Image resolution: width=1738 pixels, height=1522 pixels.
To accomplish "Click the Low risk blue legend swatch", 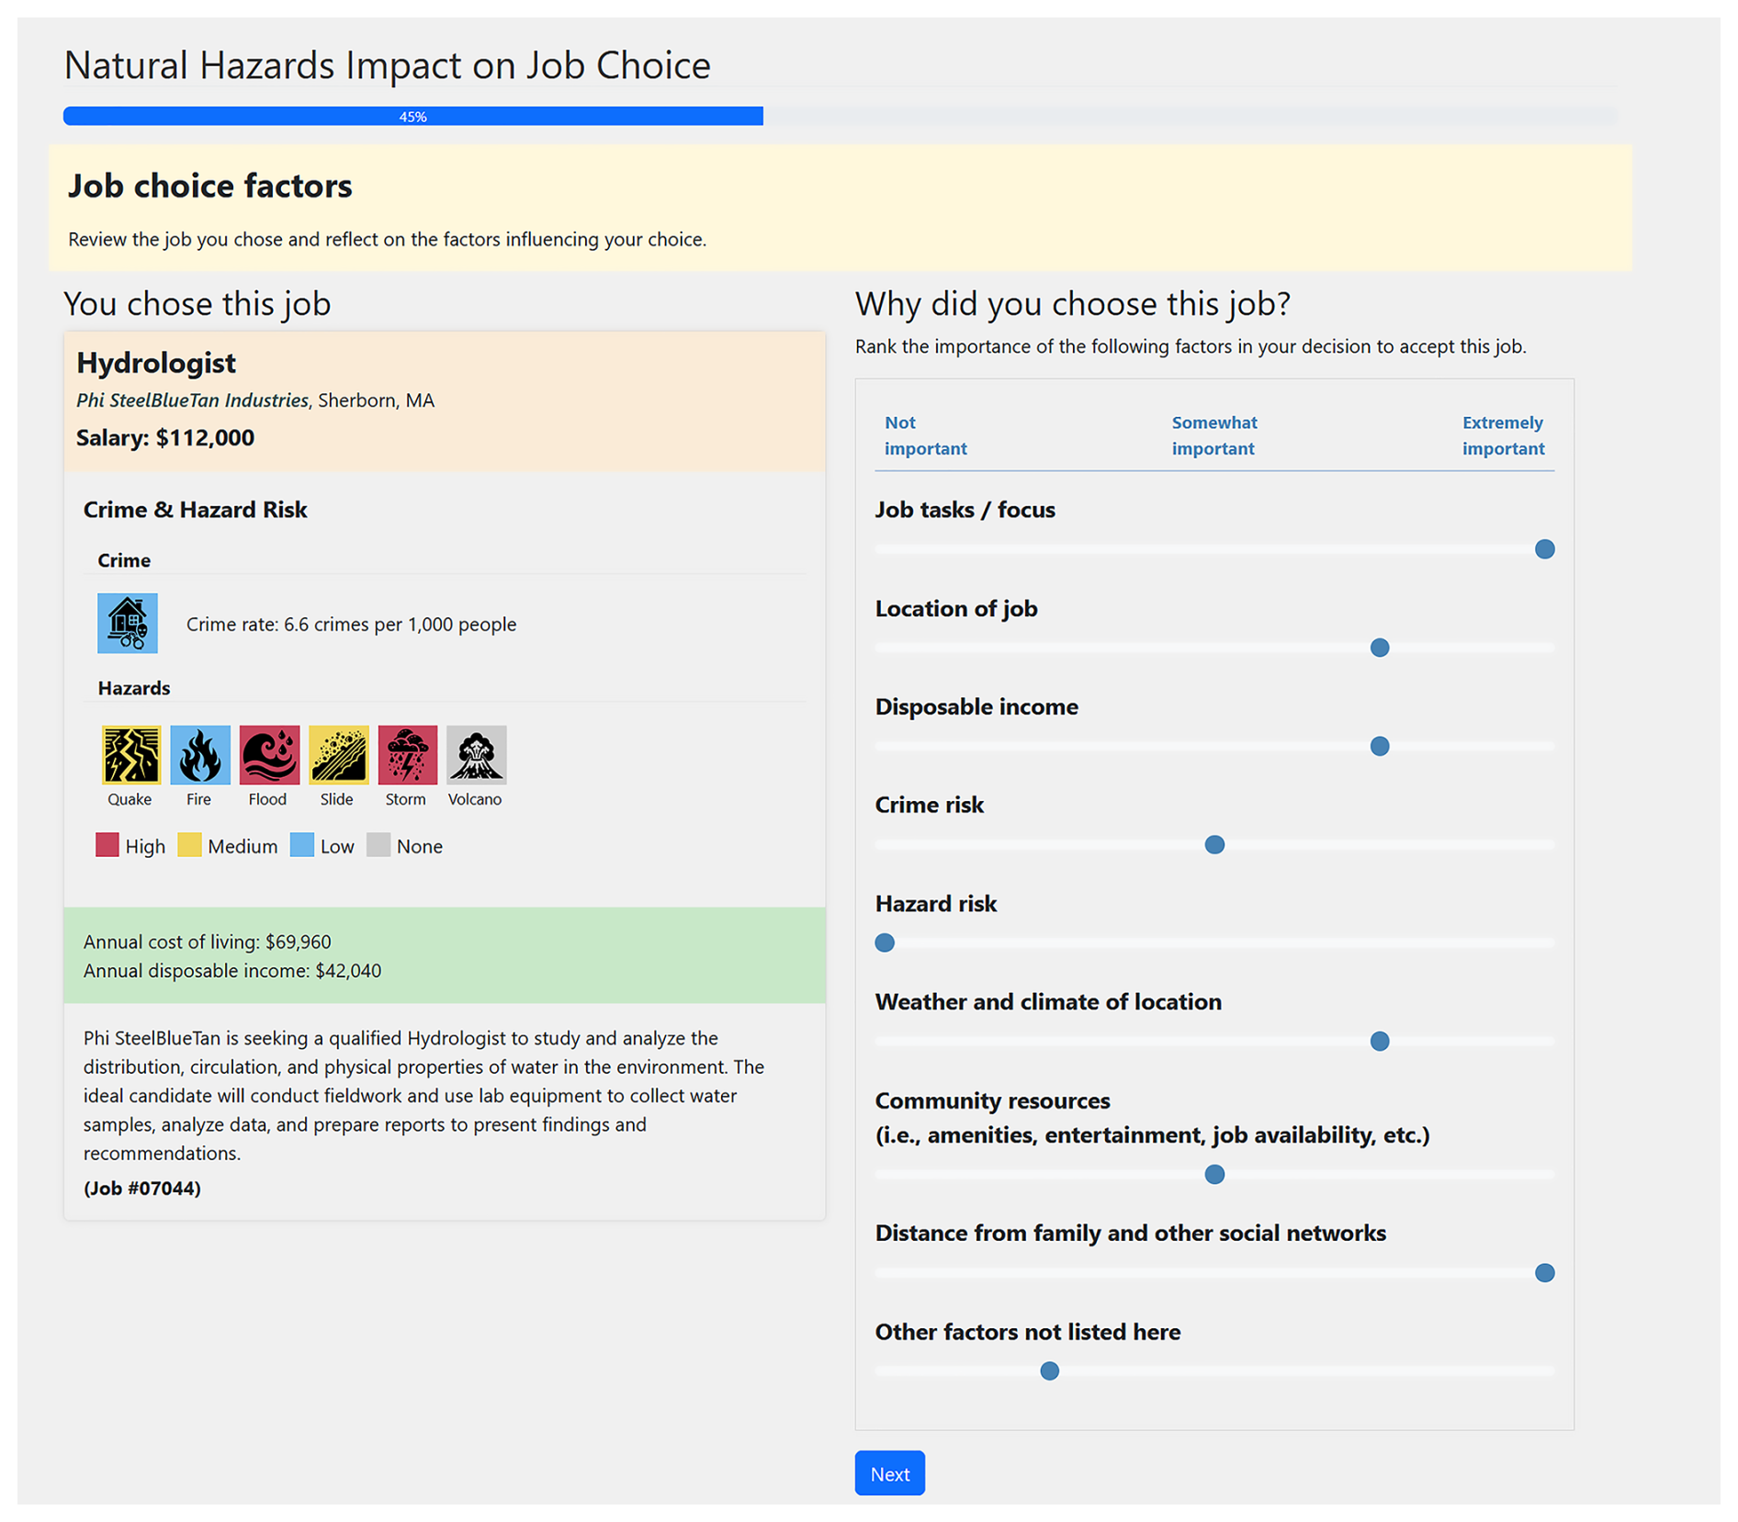I will coord(301,845).
